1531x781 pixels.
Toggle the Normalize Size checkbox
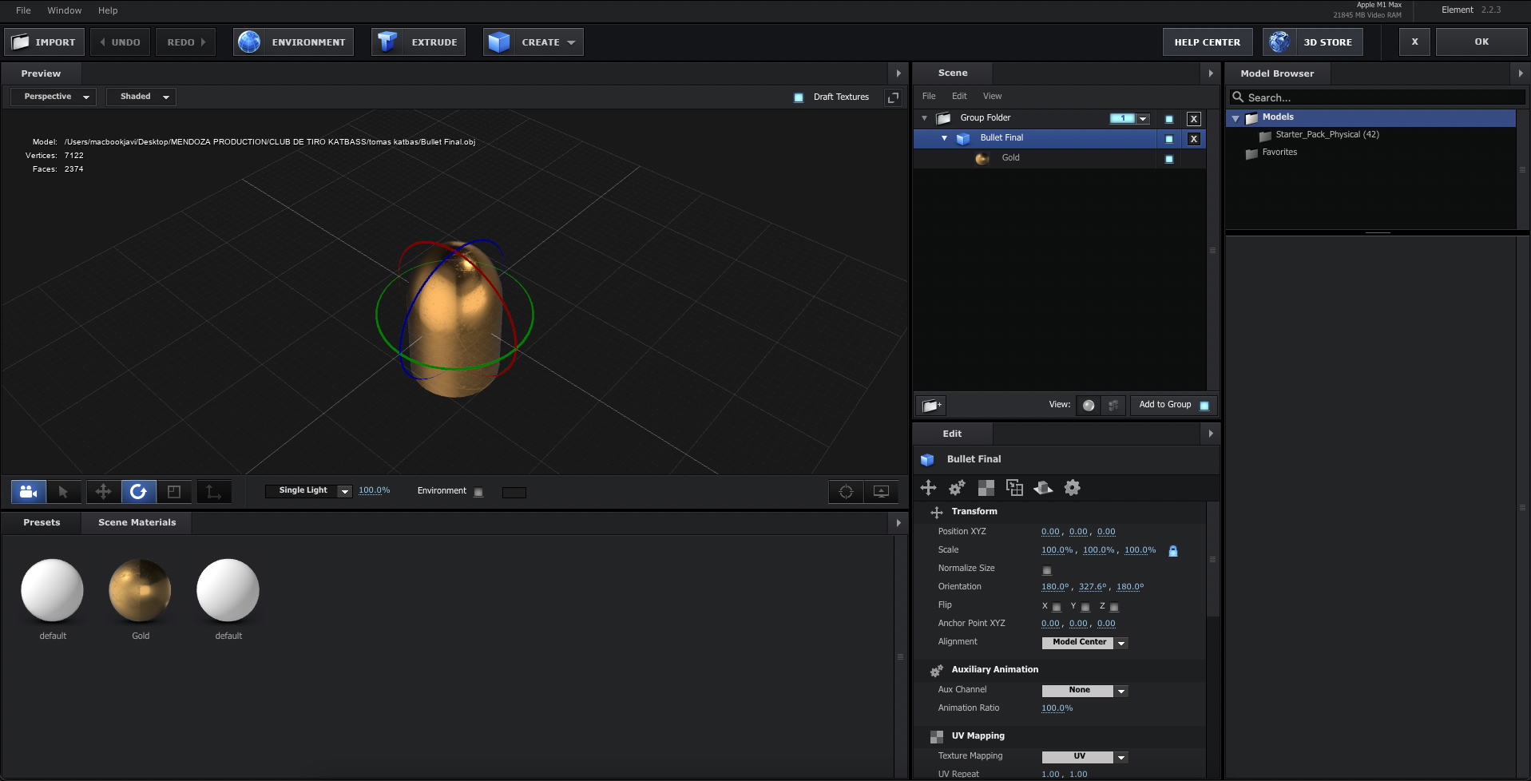coord(1046,570)
